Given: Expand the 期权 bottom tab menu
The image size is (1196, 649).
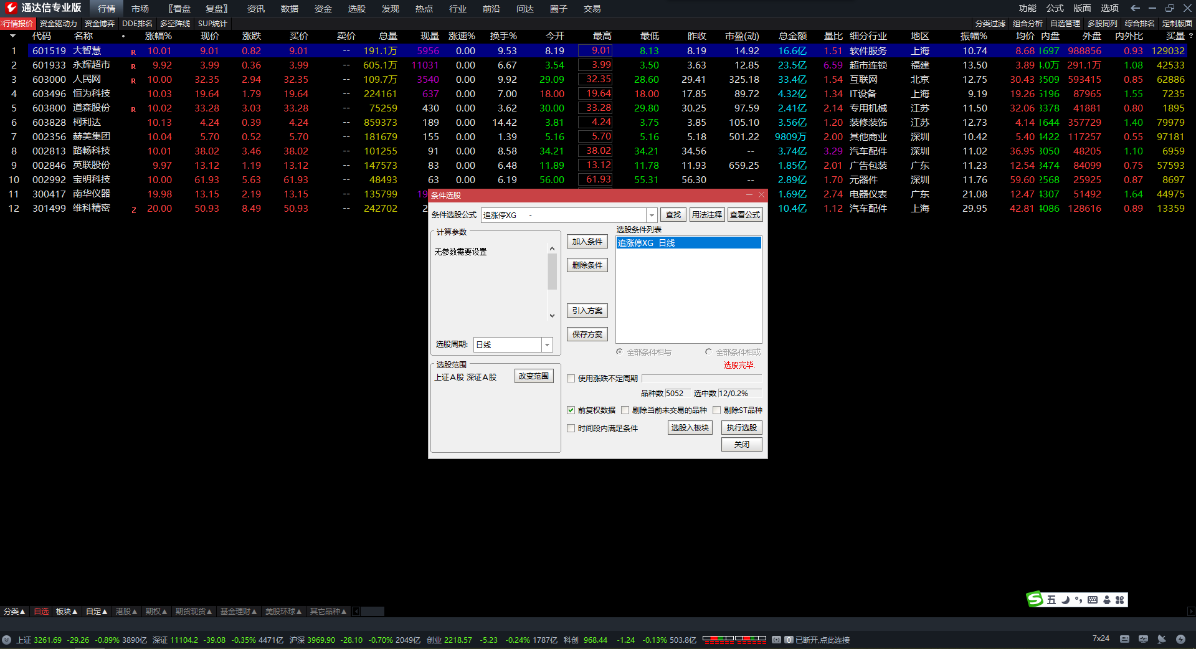Looking at the screenshot, I should pyautogui.click(x=156, y=612).
